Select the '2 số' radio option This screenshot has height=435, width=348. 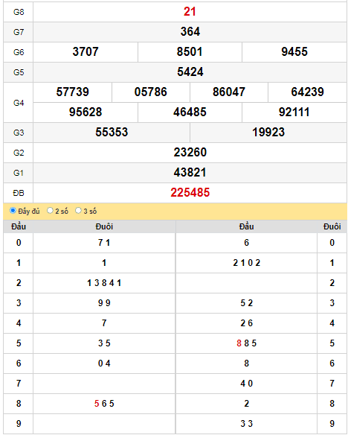pos(50,211)
